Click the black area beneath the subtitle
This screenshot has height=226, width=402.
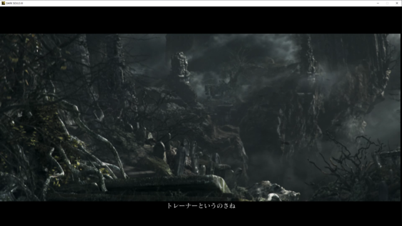(x=201, y=218)
